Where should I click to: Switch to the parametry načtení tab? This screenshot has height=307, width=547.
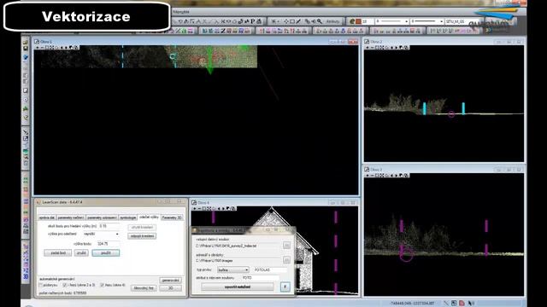(x=71, y=217)
